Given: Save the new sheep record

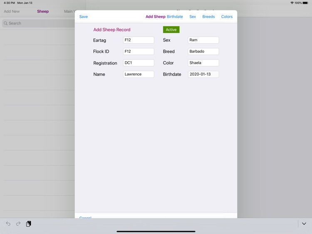Looking at the screenshot, I should [83, 17].
